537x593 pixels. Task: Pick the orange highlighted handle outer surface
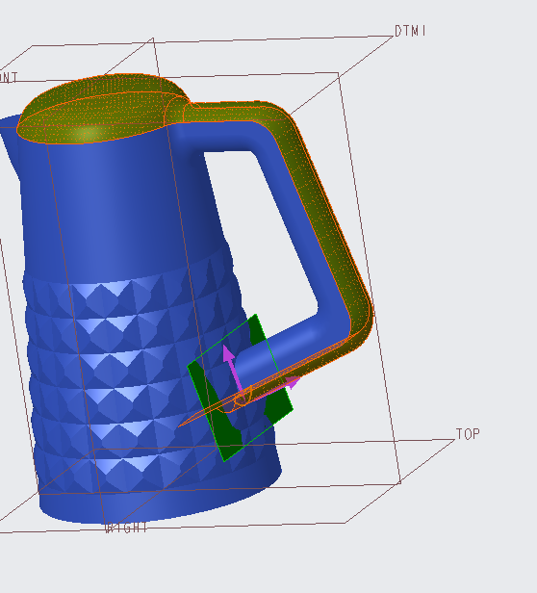tap(325, 212)
